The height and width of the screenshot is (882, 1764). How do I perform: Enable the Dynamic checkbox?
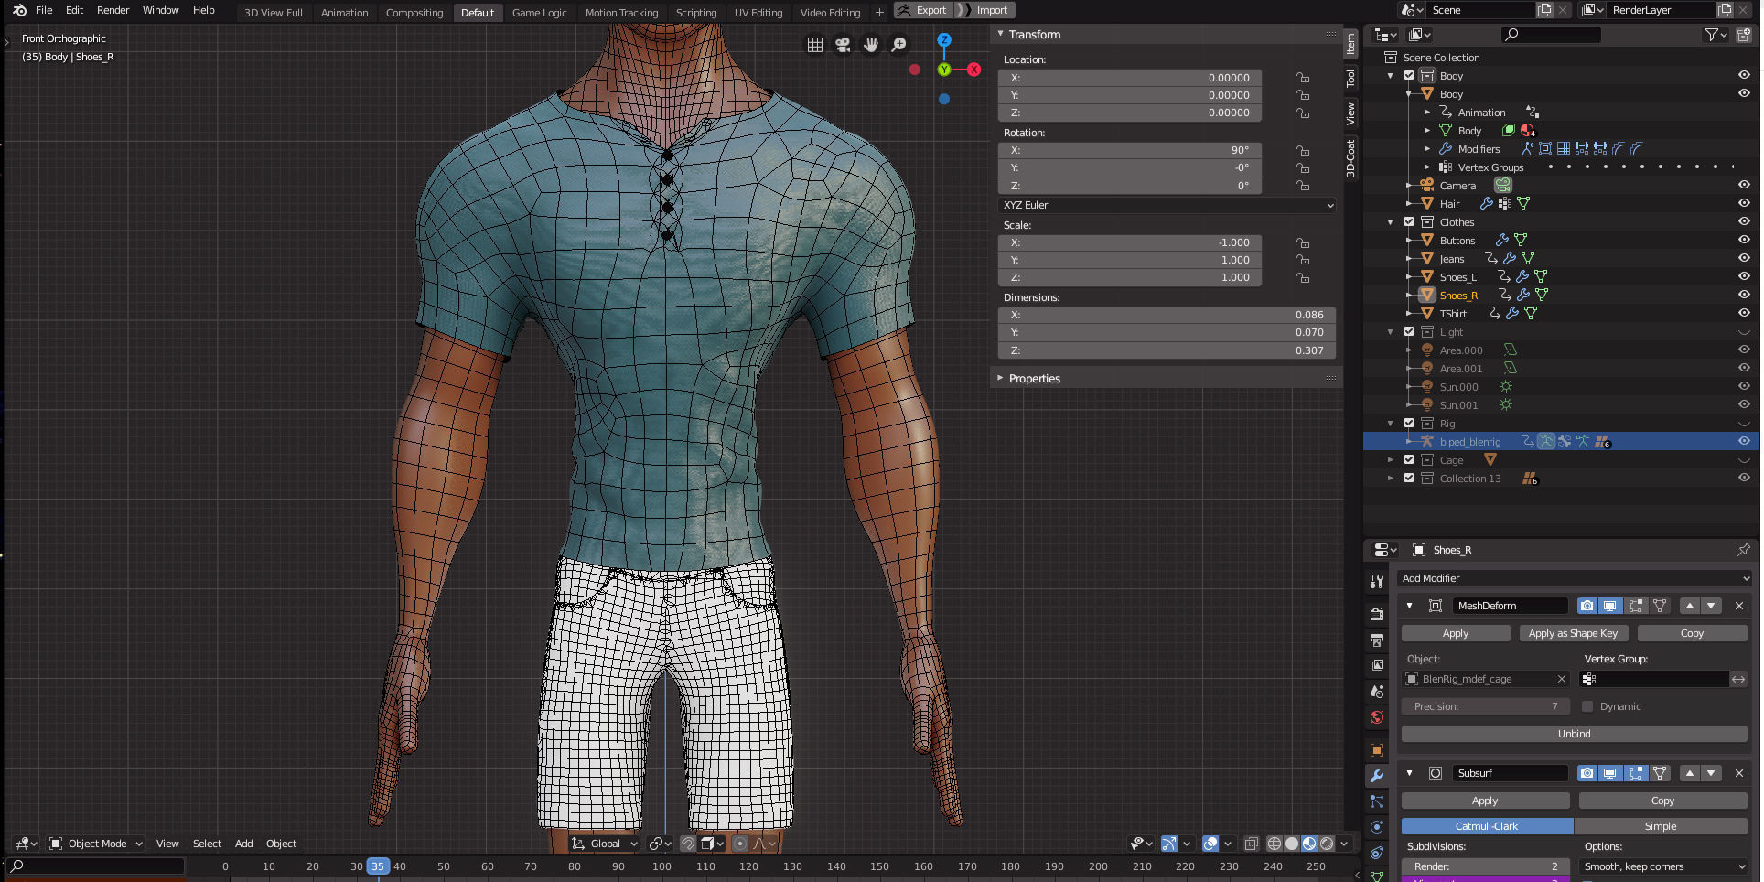(x=1587, y=706)
